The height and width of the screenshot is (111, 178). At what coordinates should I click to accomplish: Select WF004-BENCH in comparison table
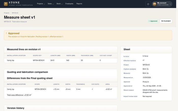[40, 89]
